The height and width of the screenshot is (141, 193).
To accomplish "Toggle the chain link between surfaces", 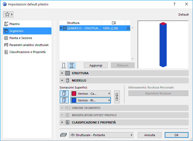I will 117,97.
